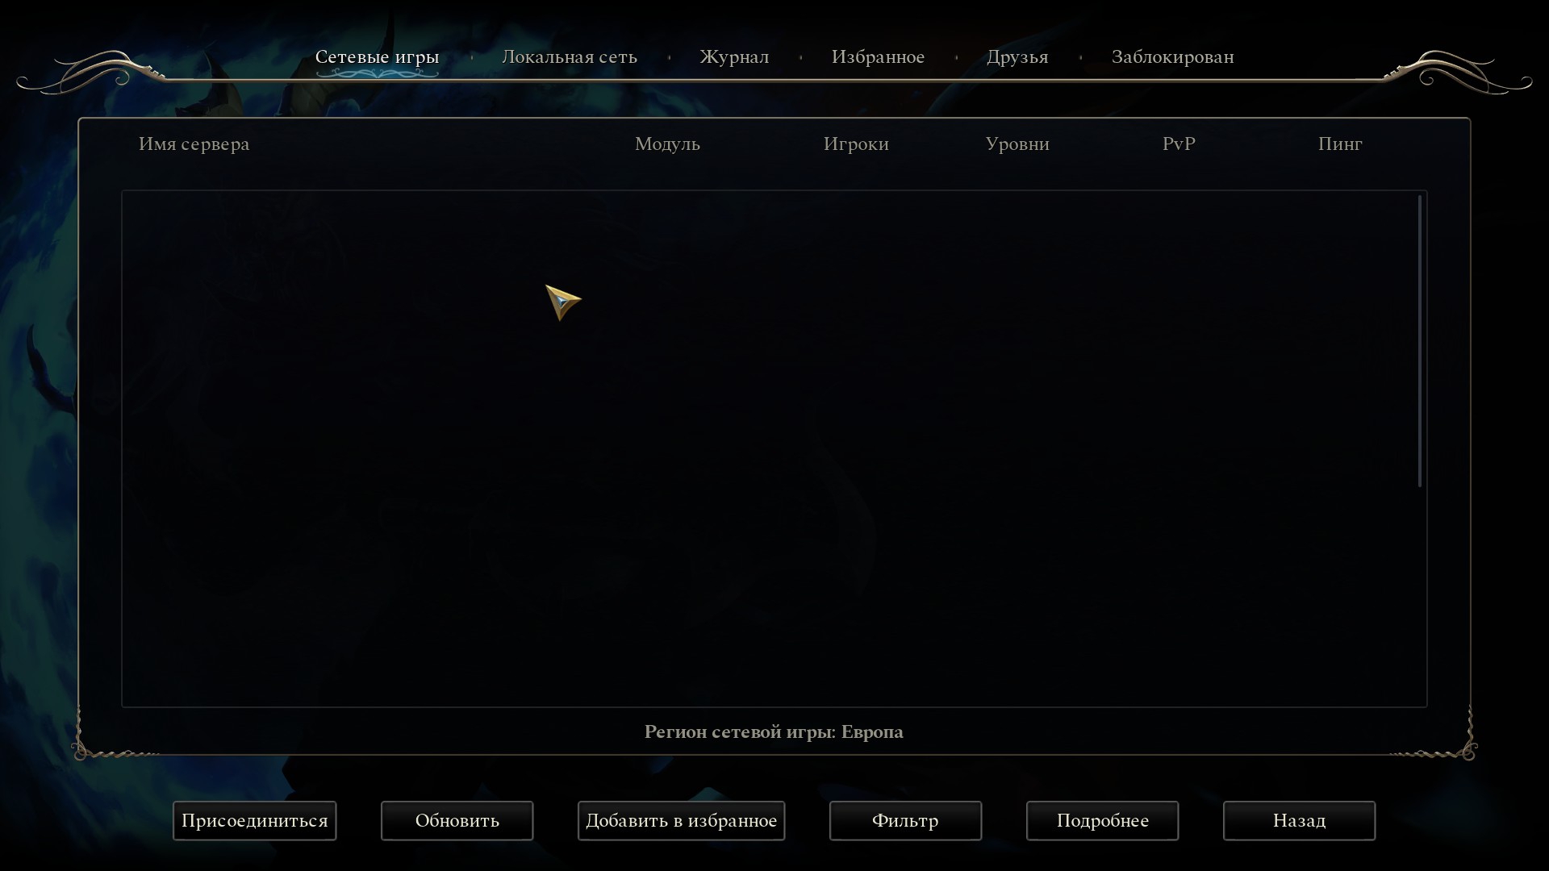Switch to the Заблокирован tab
The image size is (1549, 871).
coord(1172,57)
